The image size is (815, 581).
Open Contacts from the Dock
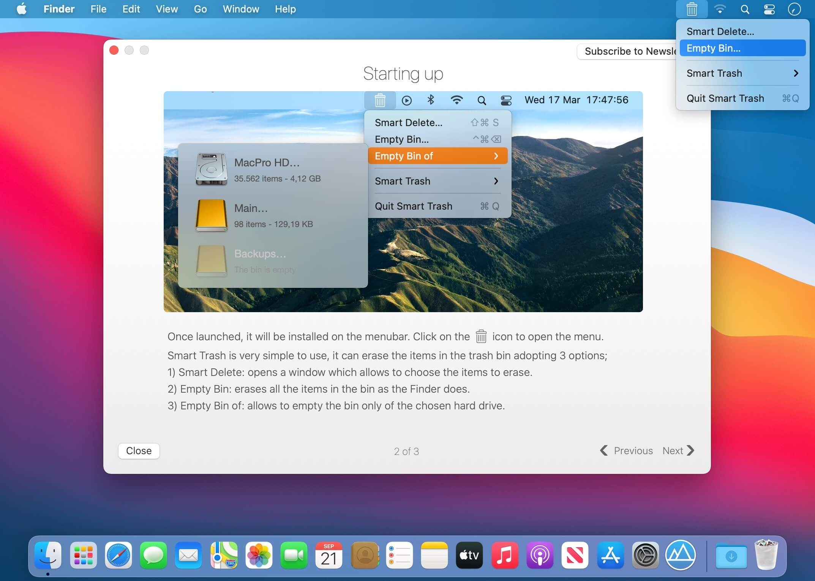[x=365, y=555]
